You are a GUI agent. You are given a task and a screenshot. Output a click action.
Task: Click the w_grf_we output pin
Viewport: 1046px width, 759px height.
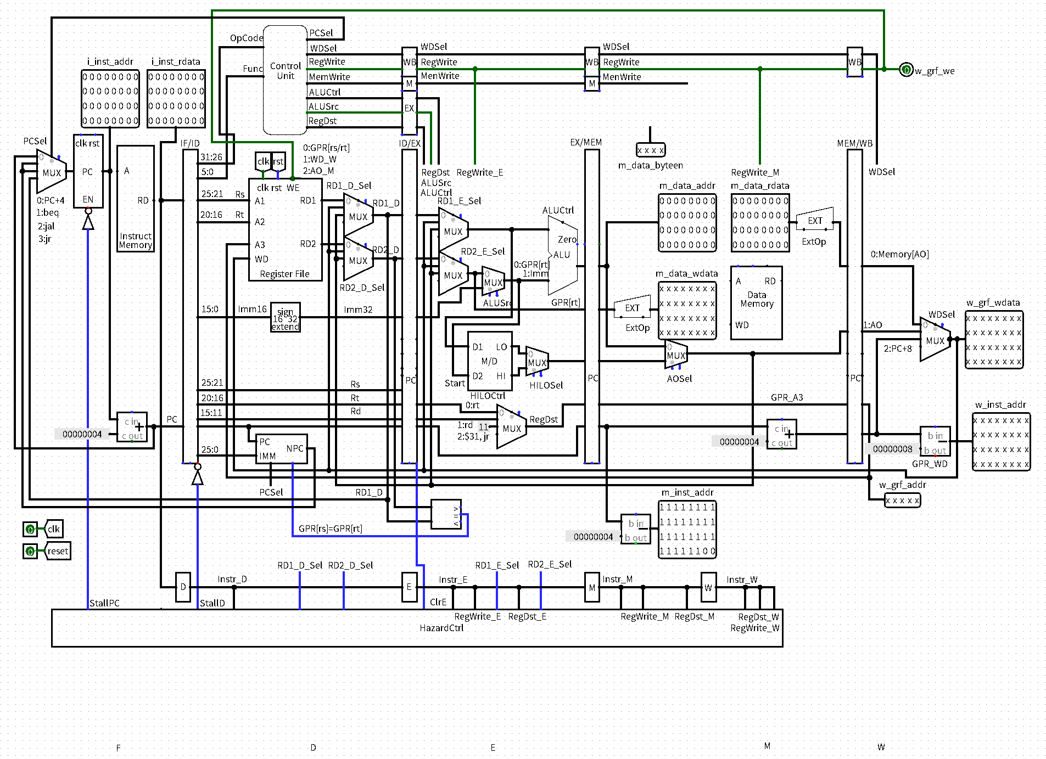tap(905, 70)
